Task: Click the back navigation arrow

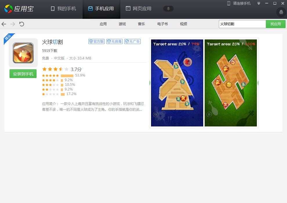Action: tap(4, 24)
